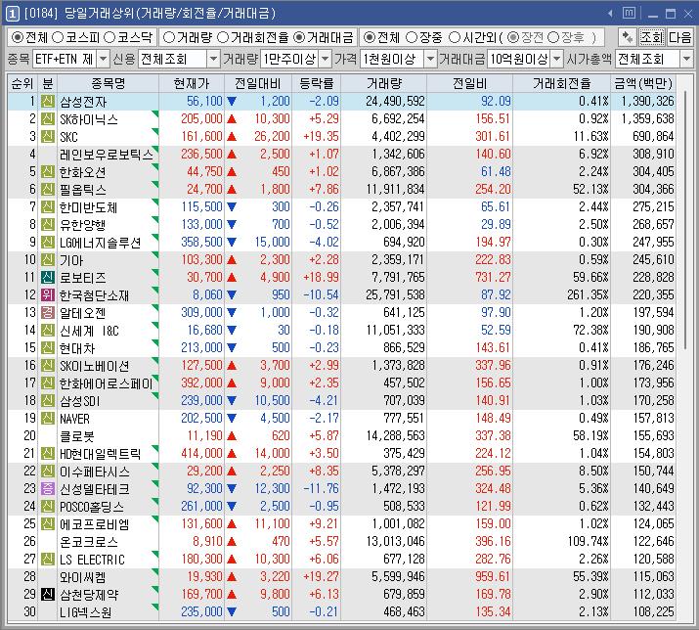Click the left arrow icon in title bar
This screenshot has height=630, width=699.
coord(610,14)
